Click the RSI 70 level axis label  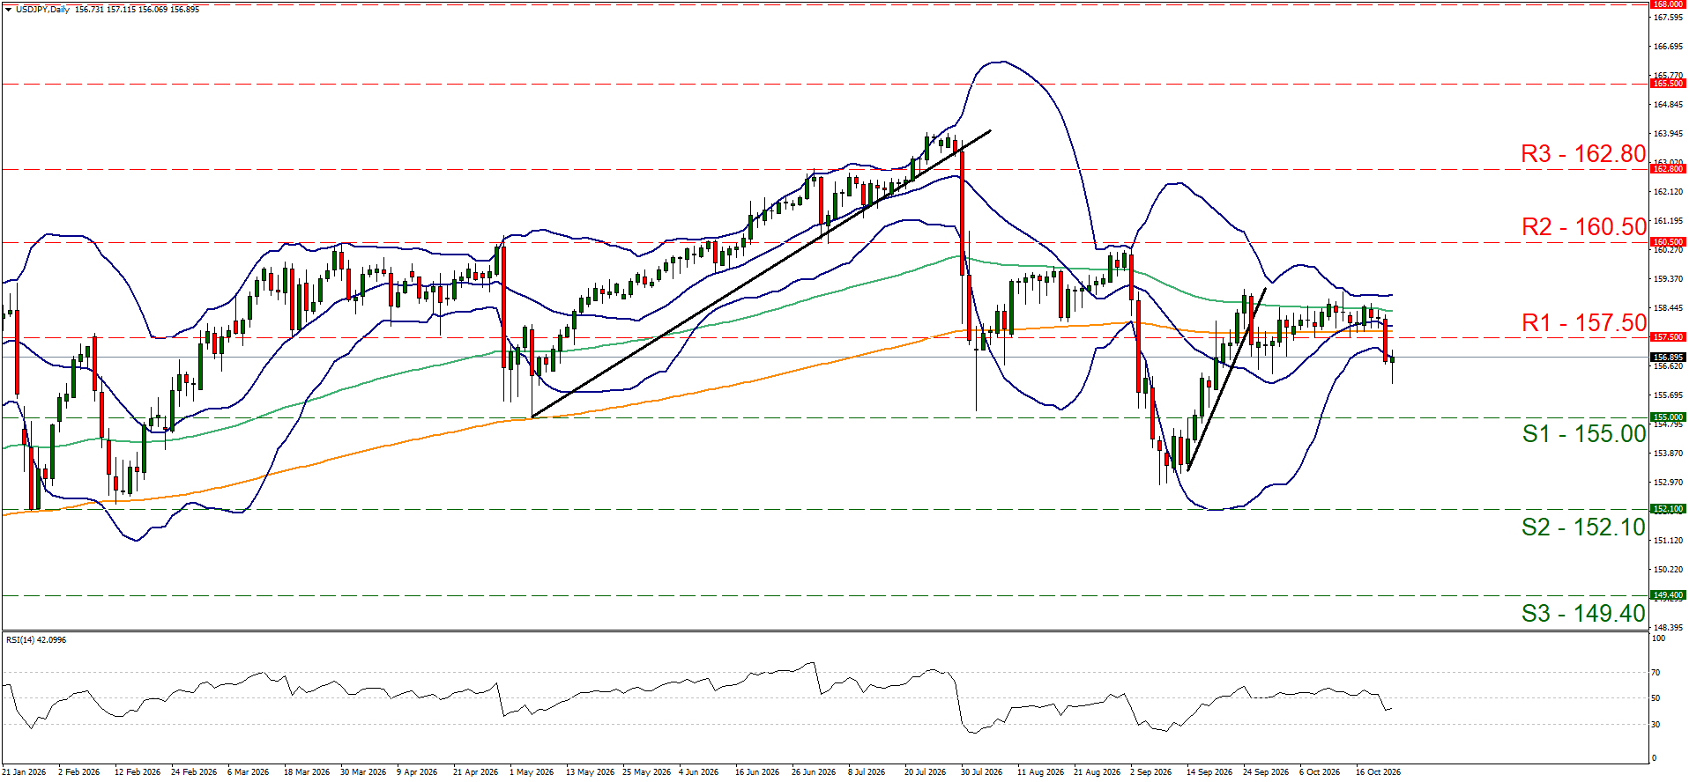coord(1656,672)
